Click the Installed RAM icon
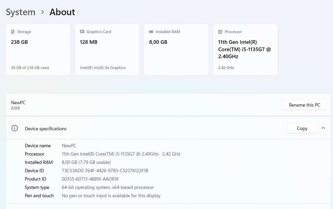Image resolution: width=333 pixels, height=209 pixels. (x=151, y=32)
